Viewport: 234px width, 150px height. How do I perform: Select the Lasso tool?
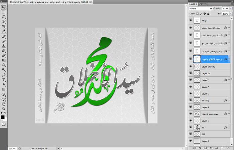pos(4,16)
